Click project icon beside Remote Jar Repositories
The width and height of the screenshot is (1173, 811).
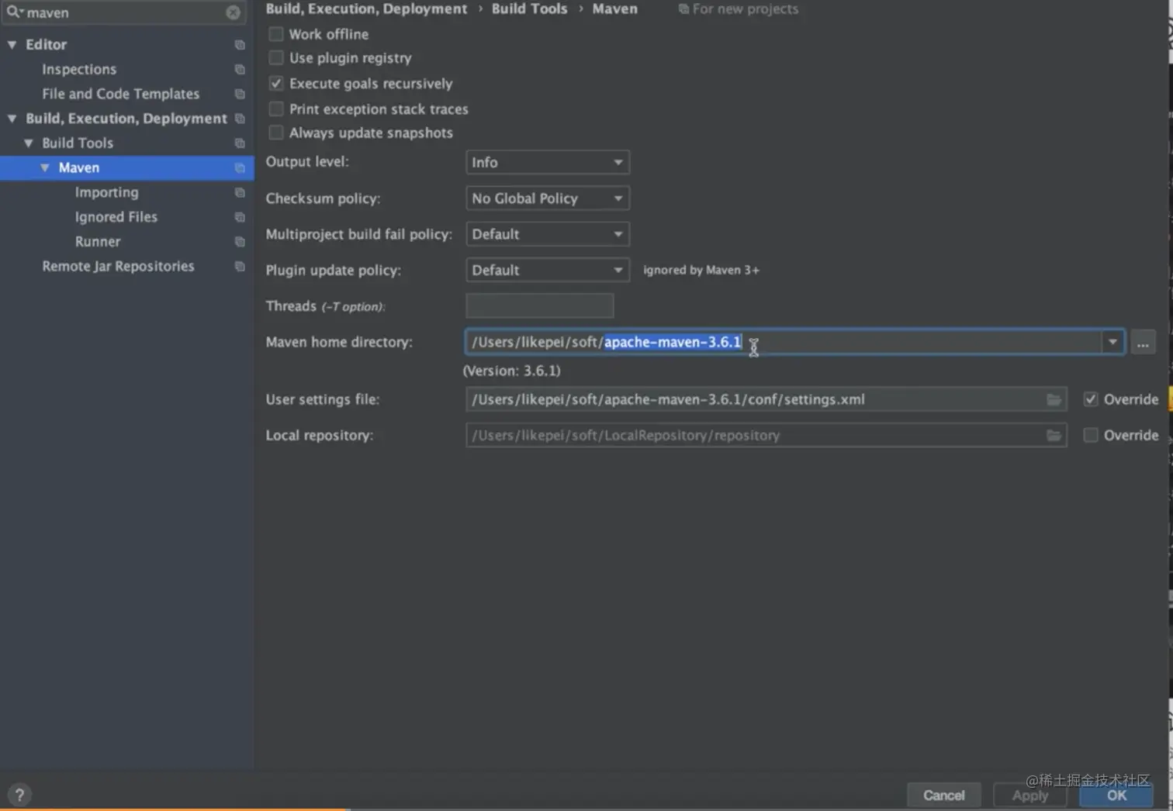pyautogui.click(x=240, y=267)
